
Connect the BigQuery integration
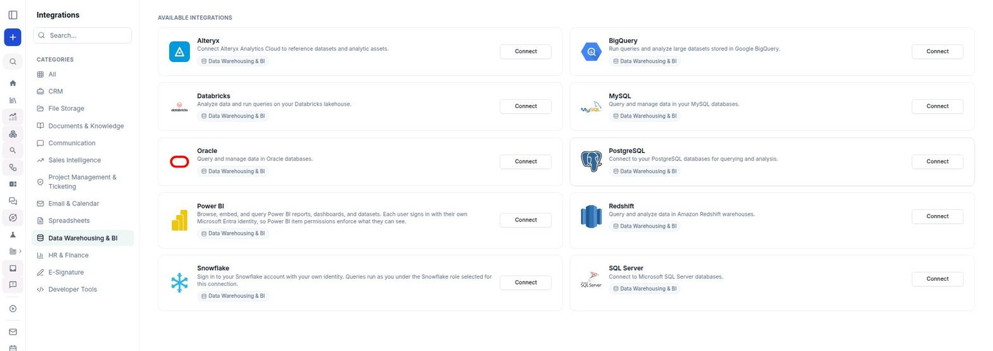tap(937, 51)
